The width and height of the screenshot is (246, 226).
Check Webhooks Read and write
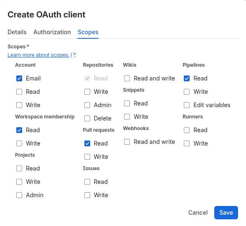pos(127,142)
